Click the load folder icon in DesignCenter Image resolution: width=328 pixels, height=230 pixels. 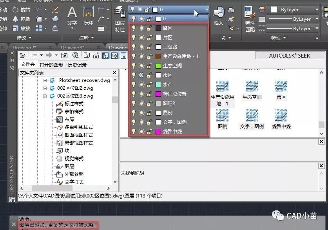pyautogui.click(x=23, y=55)
